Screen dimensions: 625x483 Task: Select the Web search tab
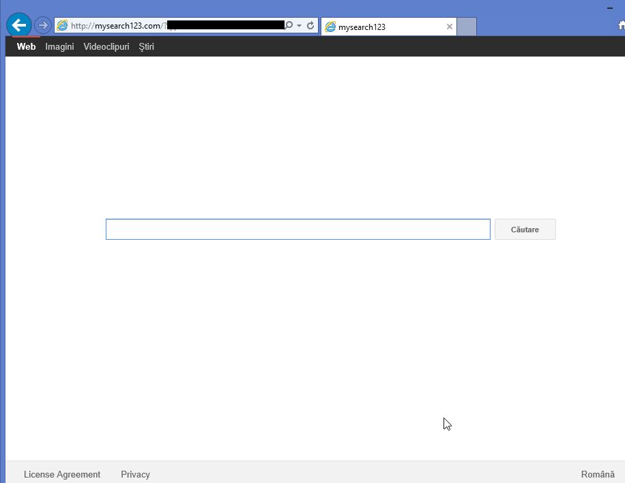pyautogui.click(x=26, y=46)
